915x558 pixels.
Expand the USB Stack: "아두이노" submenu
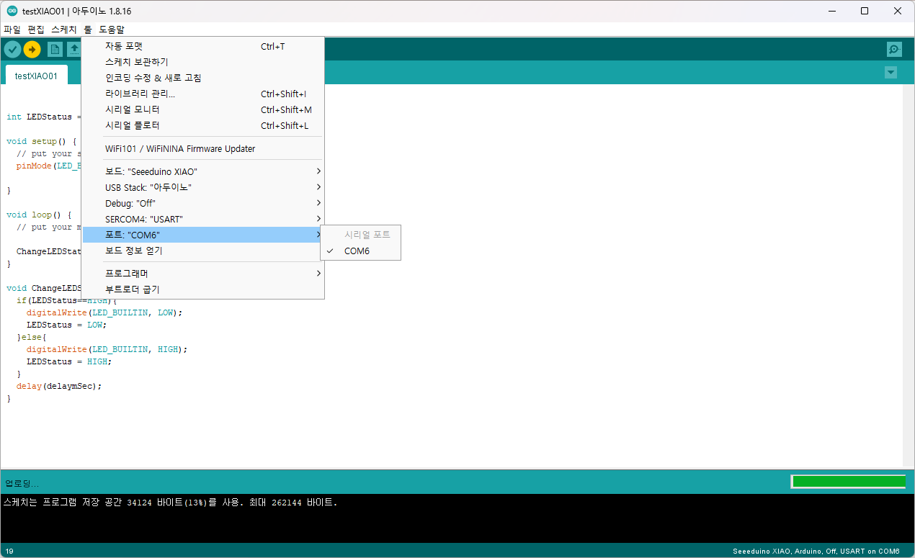tap(202, 187)
